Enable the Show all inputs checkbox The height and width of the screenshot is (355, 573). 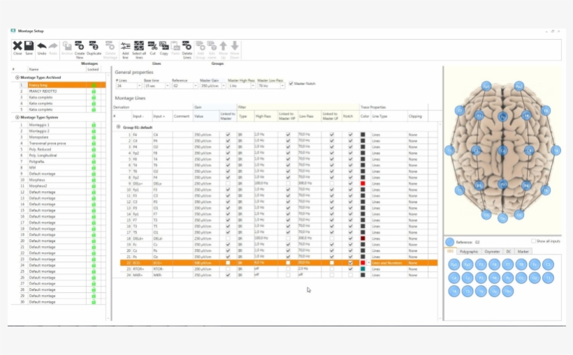[x=533, y=241]
